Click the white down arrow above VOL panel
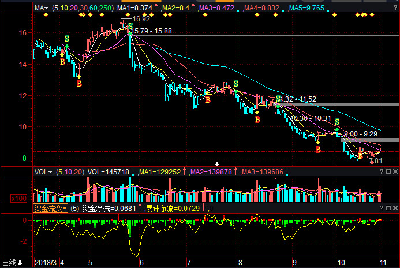The width and height of the screenshot is (400, 268). (218, 165)
